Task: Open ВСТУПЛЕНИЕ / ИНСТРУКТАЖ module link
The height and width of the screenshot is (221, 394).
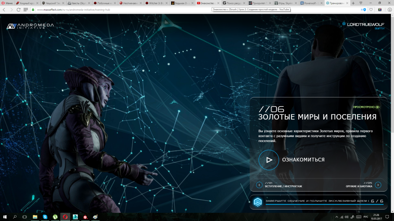Action: pos(283,186)
